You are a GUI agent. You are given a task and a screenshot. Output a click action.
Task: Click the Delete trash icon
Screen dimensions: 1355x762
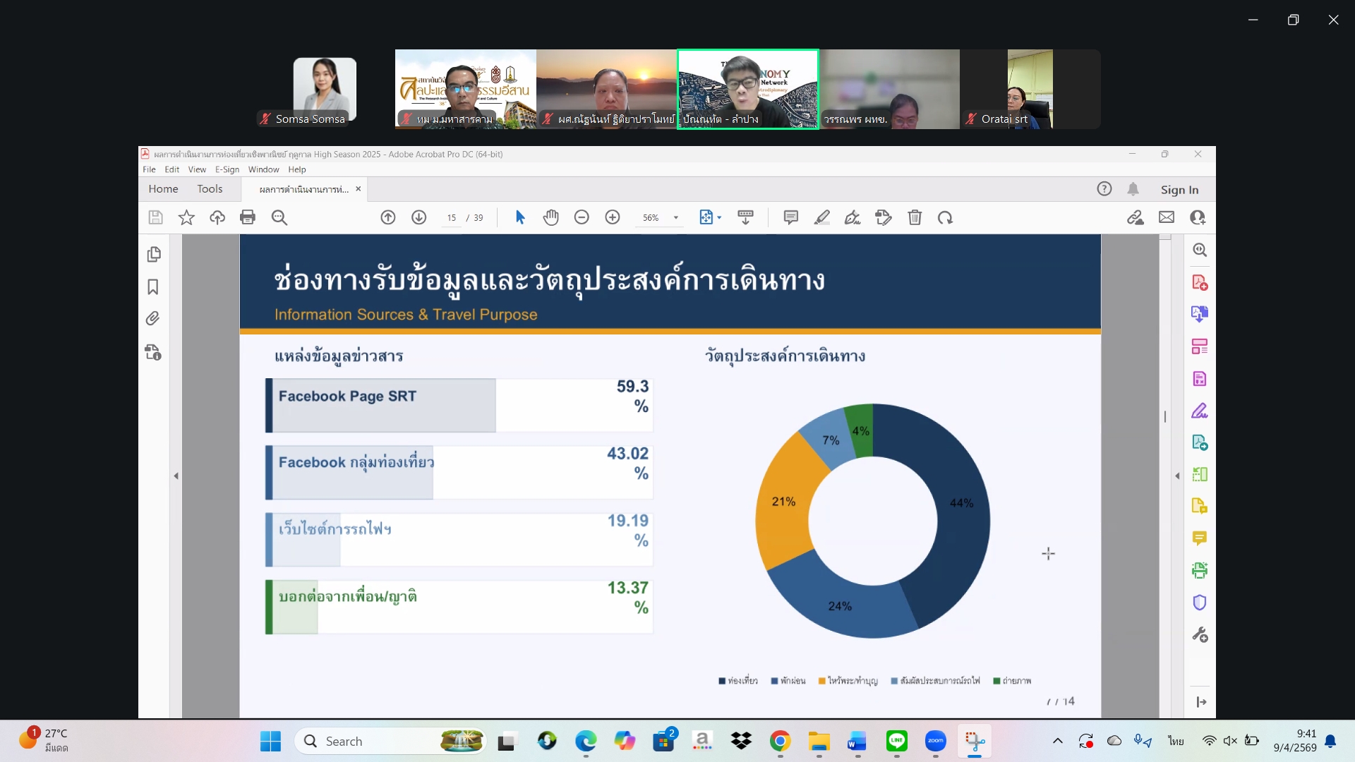[x=915, y=217]
